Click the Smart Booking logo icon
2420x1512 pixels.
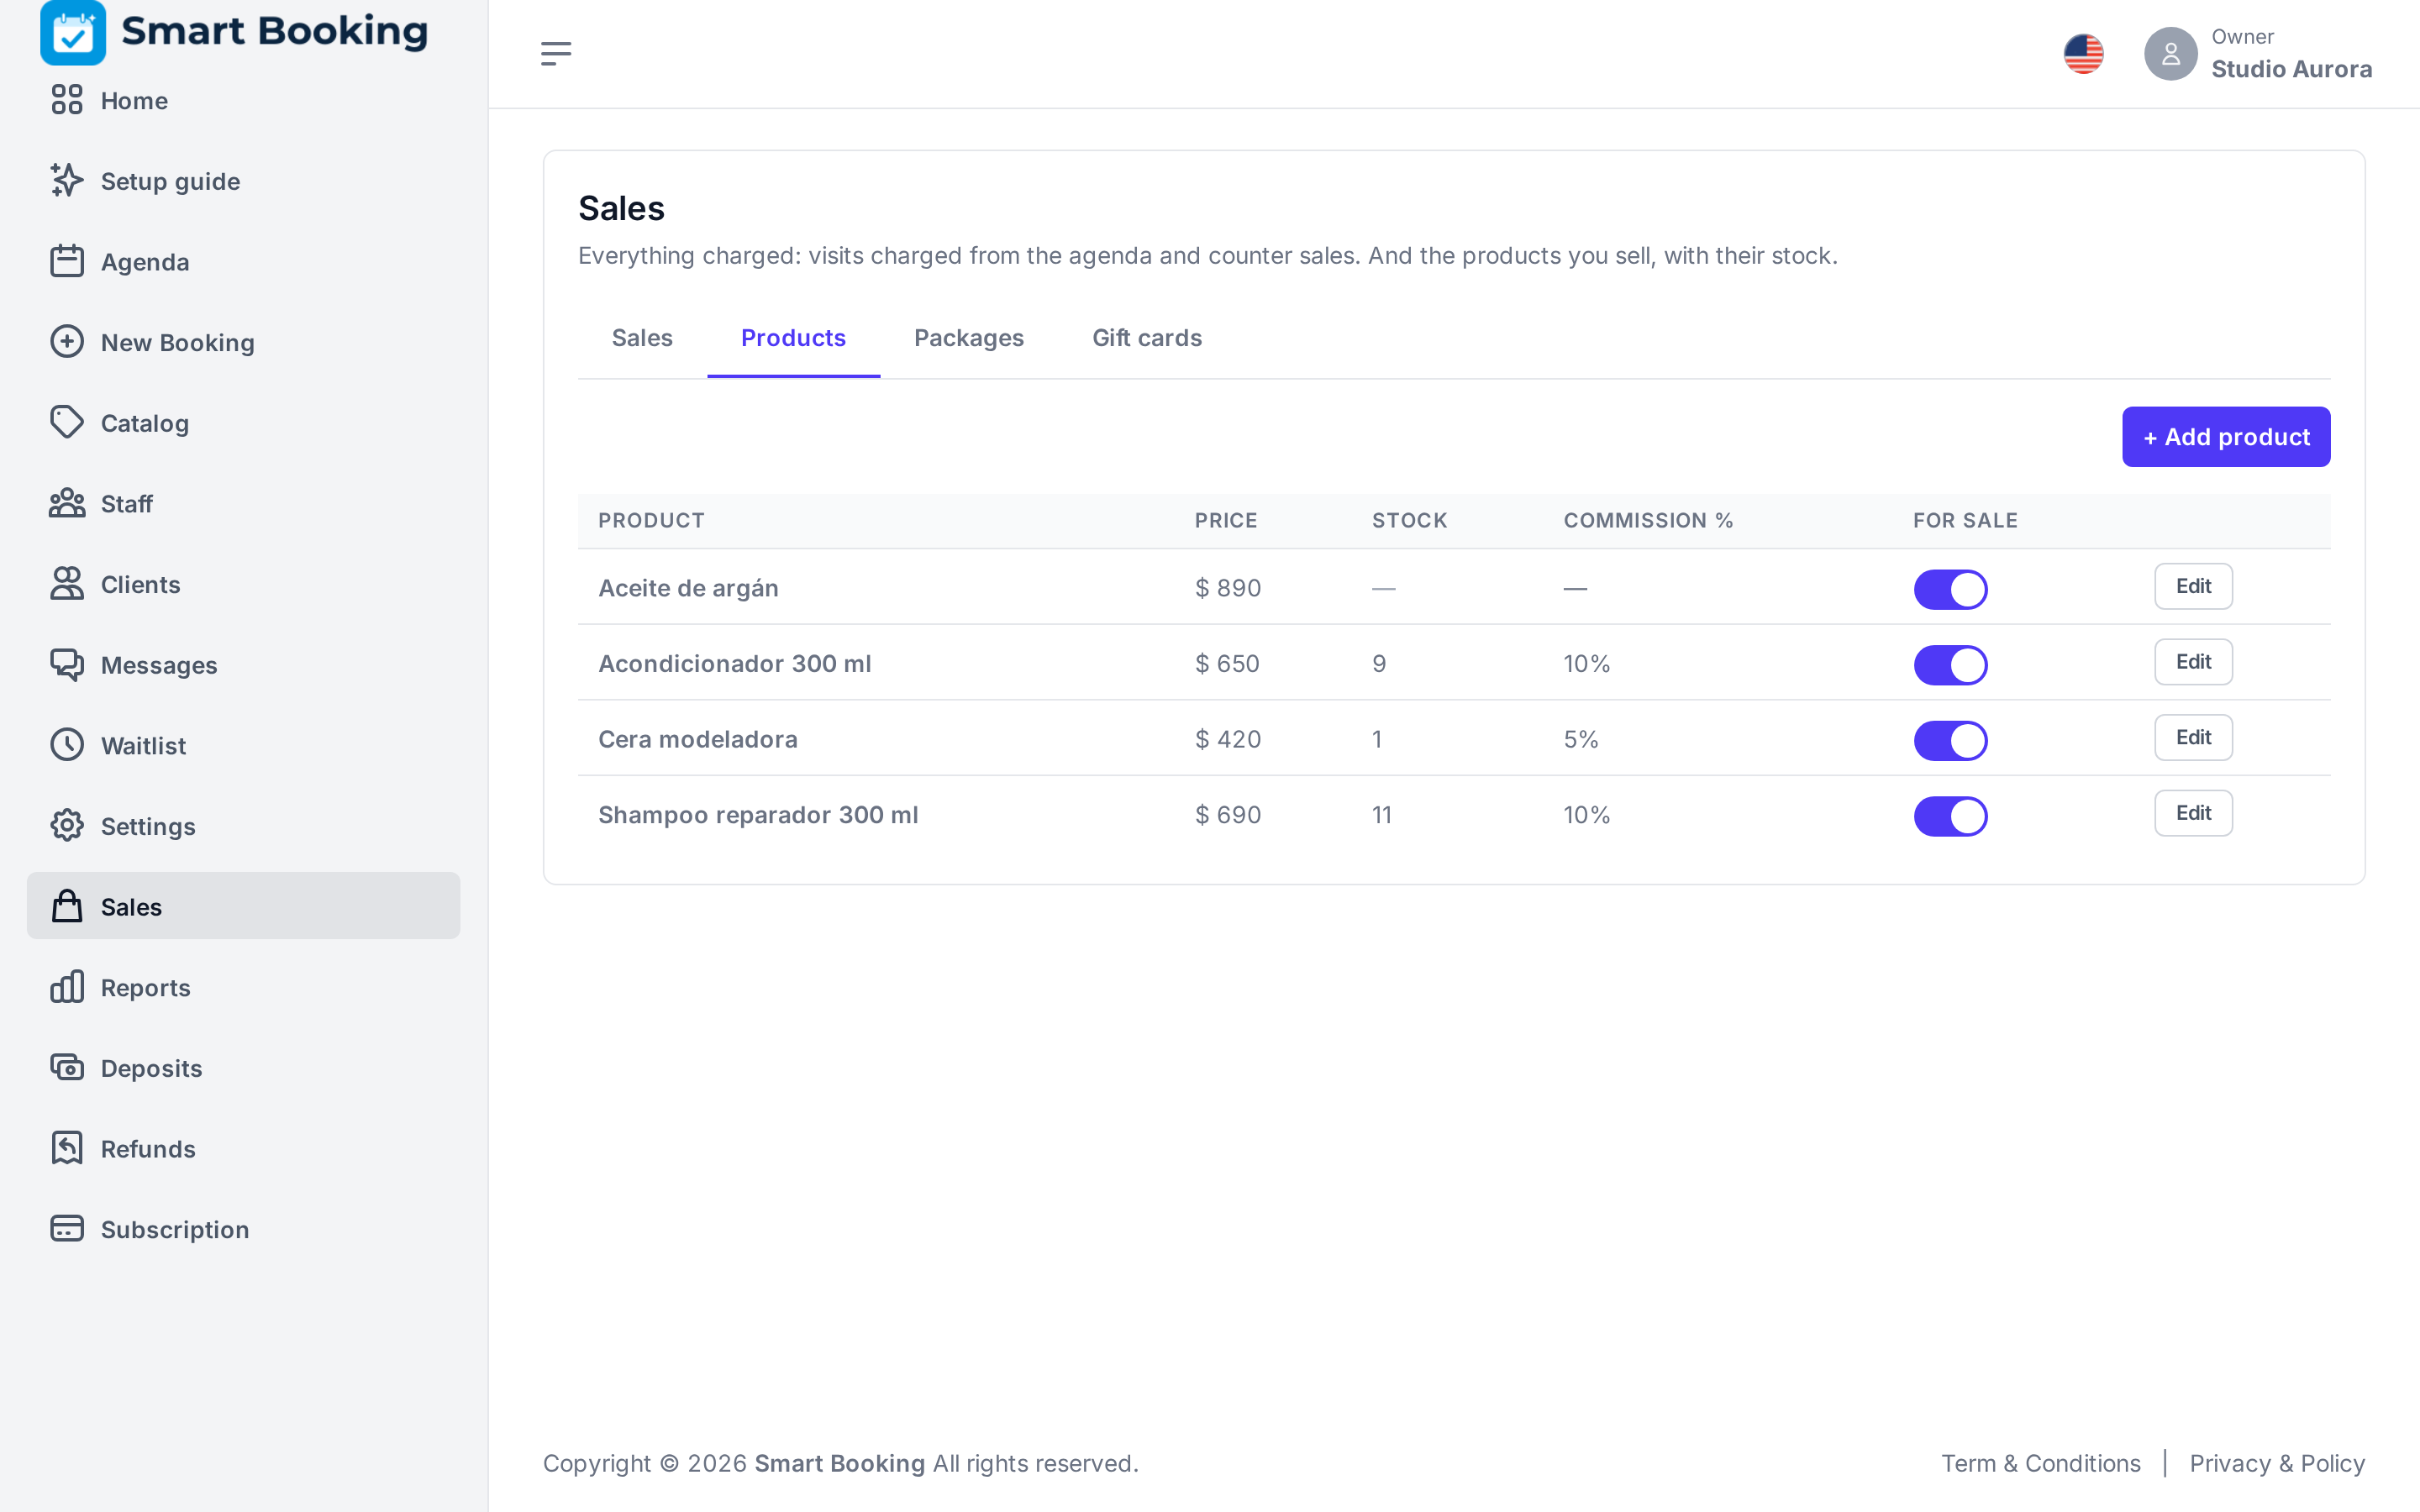tap(72, 32)
